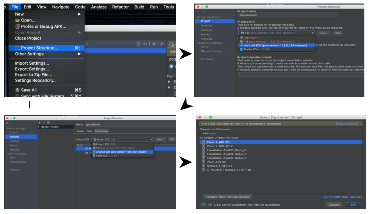This screenshot has width=371, height=214.
Task: Open 'Libraries' in the Module SDK window's sidebar
Action: coord(14,141)
